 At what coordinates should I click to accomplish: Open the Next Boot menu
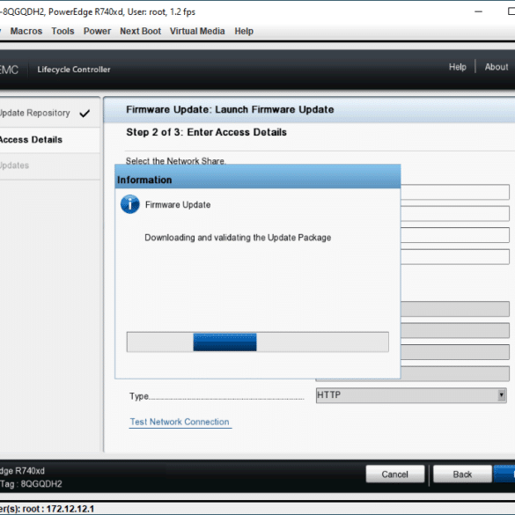[x=140, y=31]
